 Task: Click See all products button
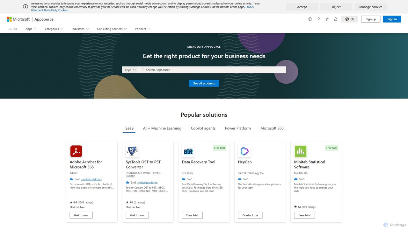click(204, 83)
